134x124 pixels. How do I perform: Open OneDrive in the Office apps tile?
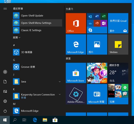pyautogui.click(x=90, y=23)
